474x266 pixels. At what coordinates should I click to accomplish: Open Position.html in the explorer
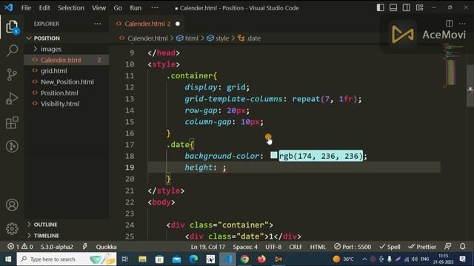pyautogui.click(x=59, y=93)
